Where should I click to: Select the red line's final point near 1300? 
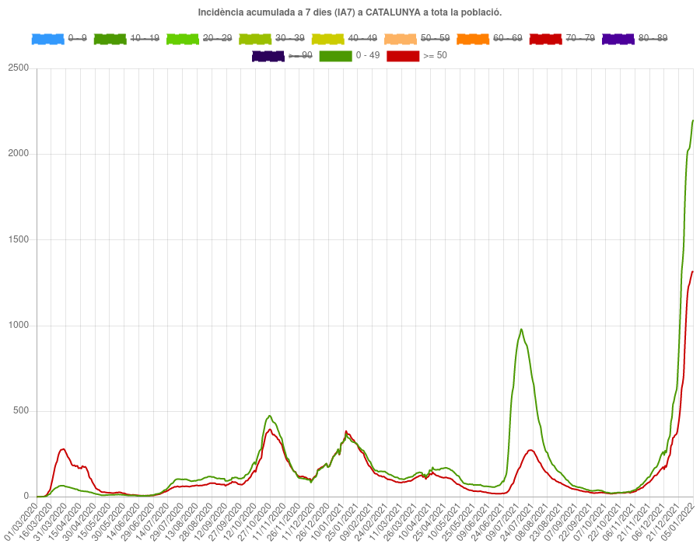[x=692, y=272]
